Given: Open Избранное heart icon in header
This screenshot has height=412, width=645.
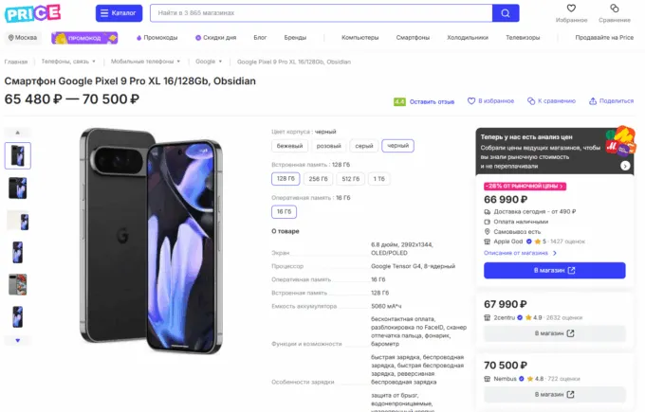Looking at the screenshot, I should click(x=571, y=9).
